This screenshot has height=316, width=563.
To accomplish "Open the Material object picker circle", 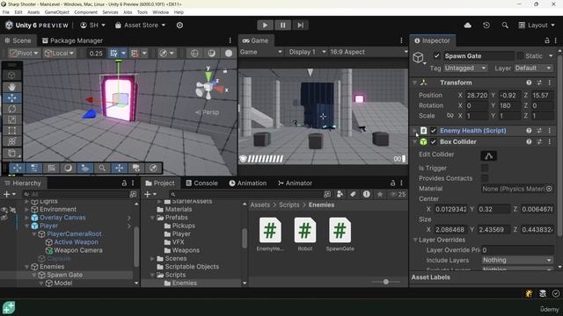I will pos(549,189).
